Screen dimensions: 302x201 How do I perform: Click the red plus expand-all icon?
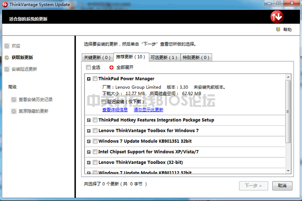point(111,67)
